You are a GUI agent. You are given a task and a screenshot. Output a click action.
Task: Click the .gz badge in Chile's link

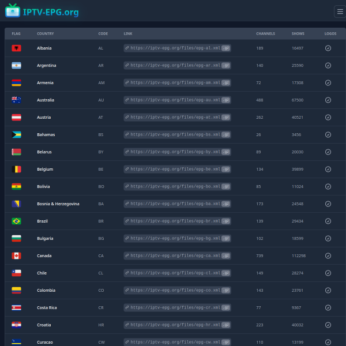click(225, 273)
